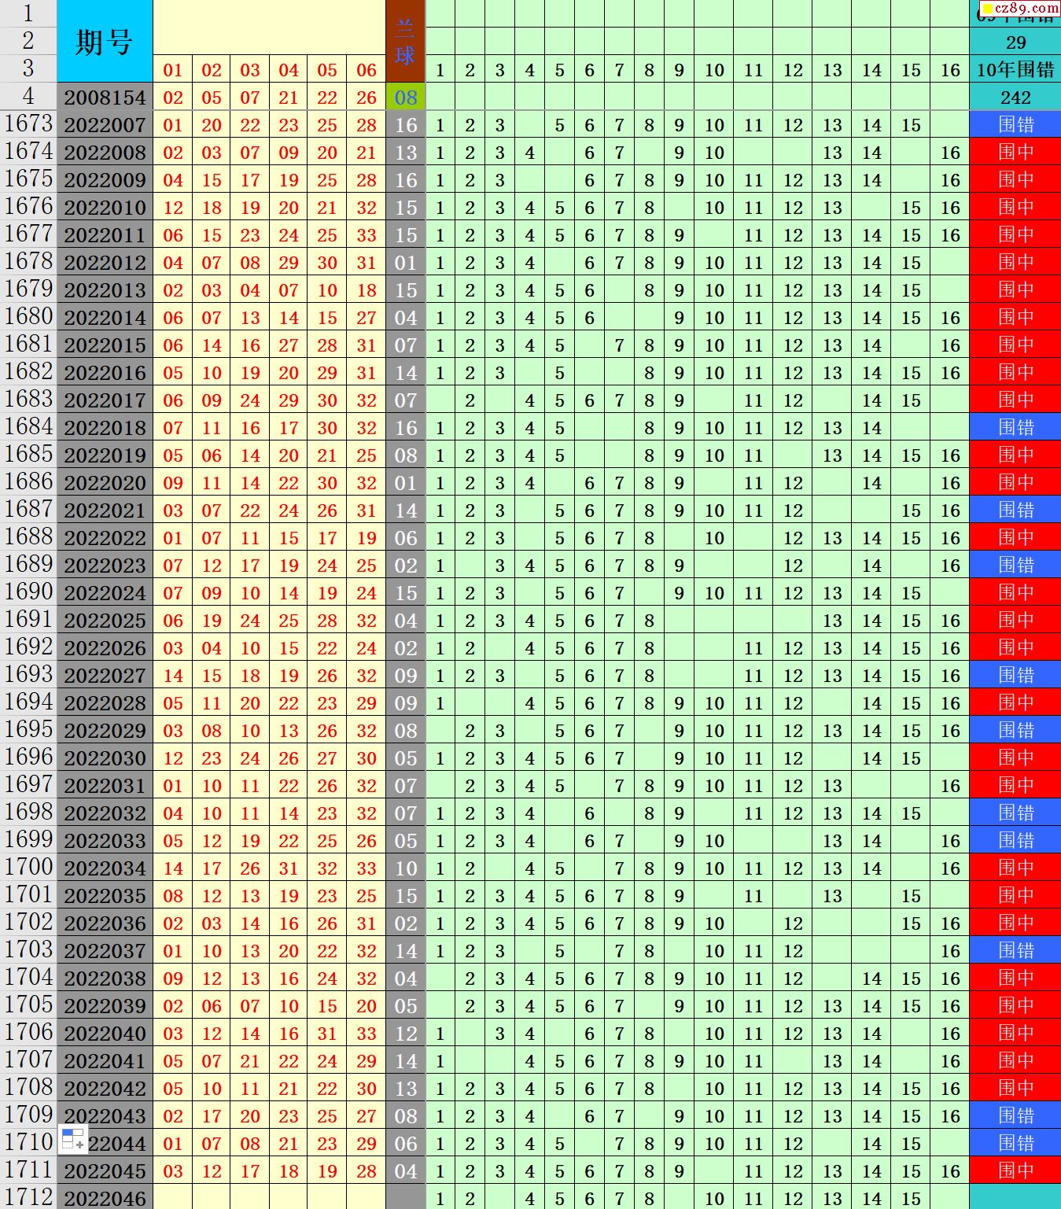The width and height of the screenshot is (1061, 1209).
Task: Select row header 1673
Action: pyautogui.click(x=28, y=124)
